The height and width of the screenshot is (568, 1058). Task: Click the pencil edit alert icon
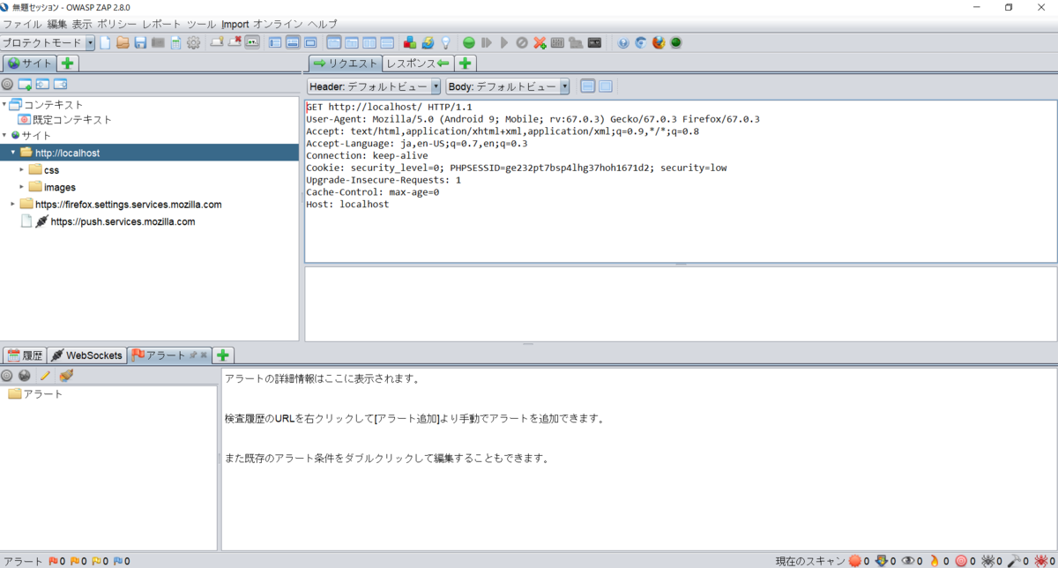45,375
